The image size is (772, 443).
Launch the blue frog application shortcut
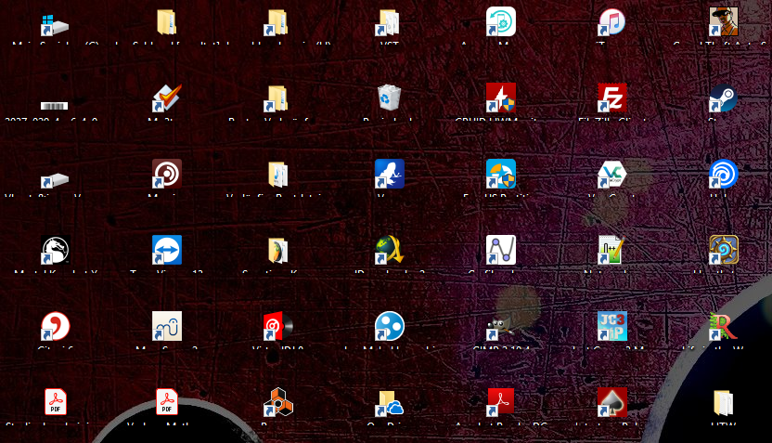(x=390, y=174)
